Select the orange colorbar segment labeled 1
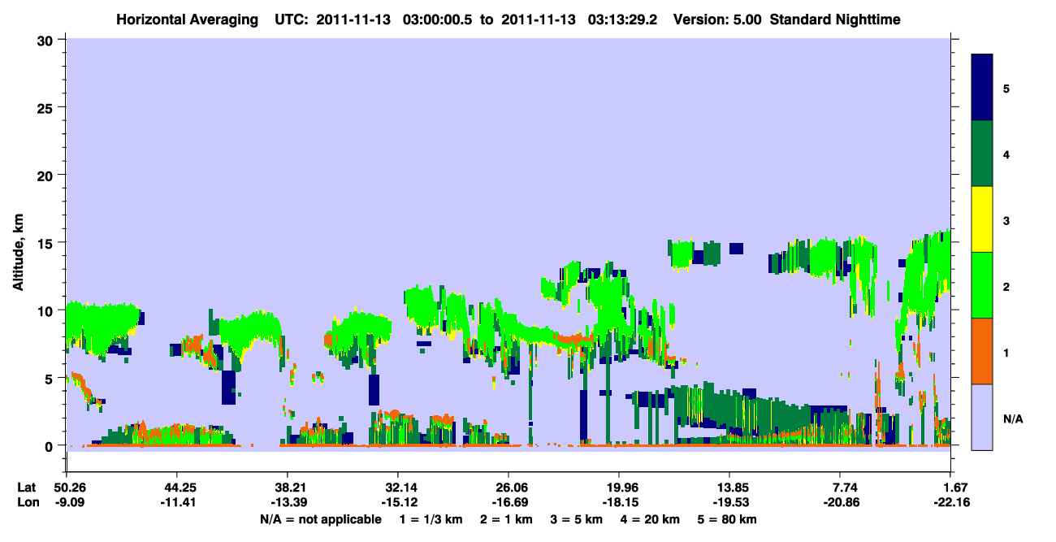This screenshot has height=542, width=1056. pyautogui.click(x=982, y=351)
